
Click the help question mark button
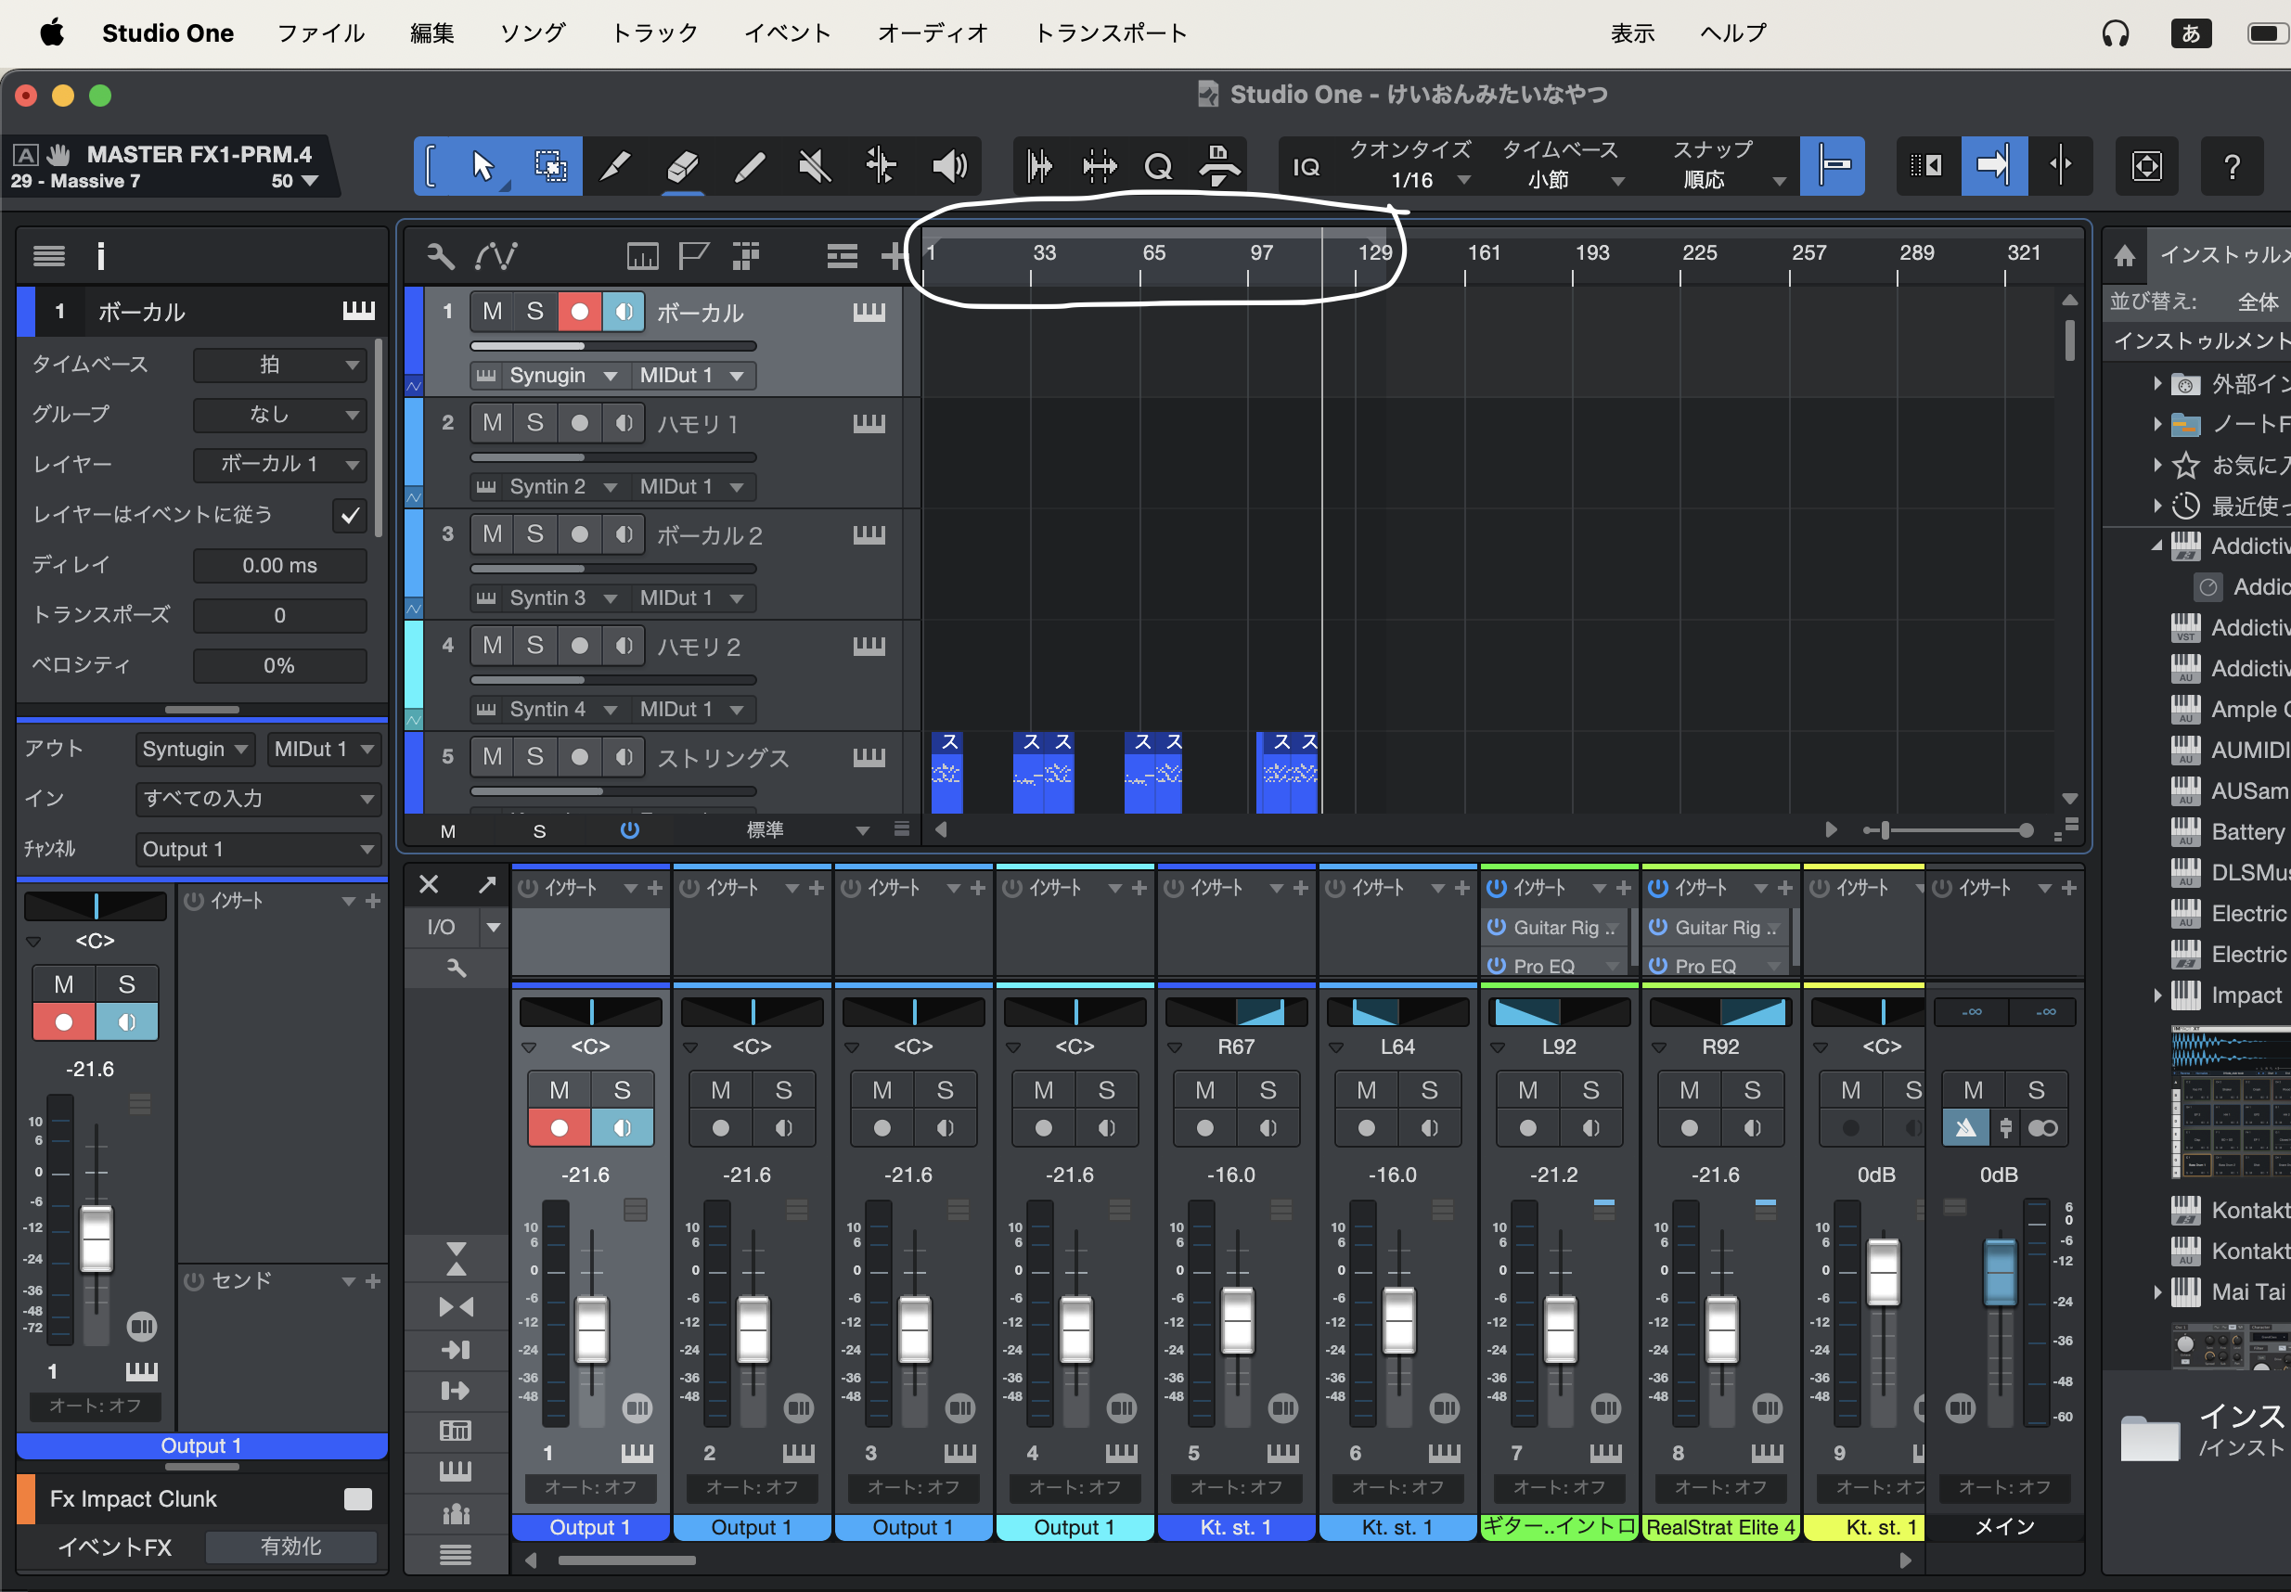point(2233,165)
